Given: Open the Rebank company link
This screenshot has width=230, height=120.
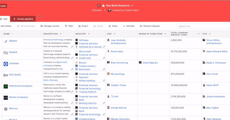Looking at the screenshot, I should coord(13,41).
